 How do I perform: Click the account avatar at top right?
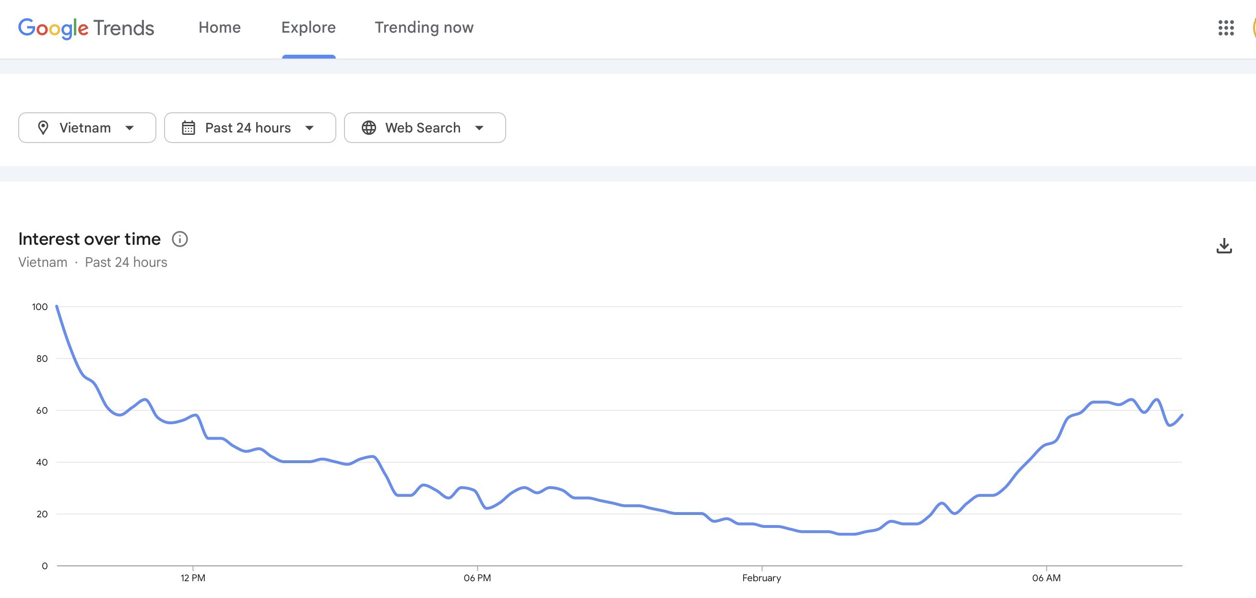click(1253, 28)
